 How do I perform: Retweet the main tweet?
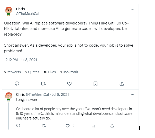[43, 83]
